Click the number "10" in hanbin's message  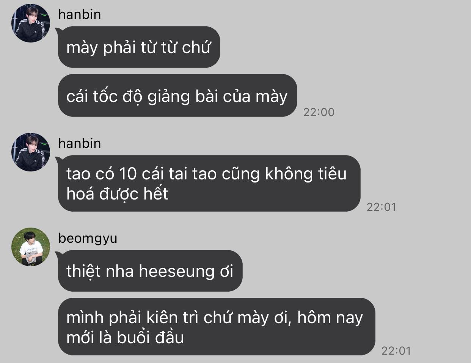click(128, 174)
